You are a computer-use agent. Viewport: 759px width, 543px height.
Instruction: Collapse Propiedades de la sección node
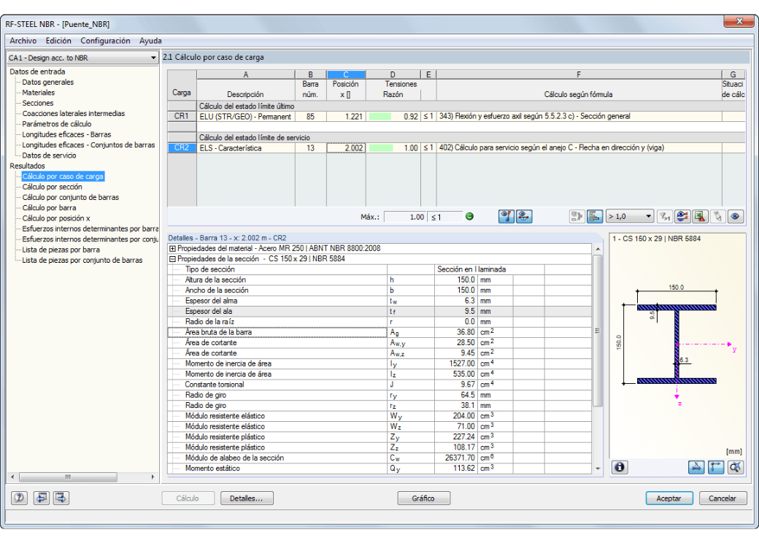click(x=172, y=259)
